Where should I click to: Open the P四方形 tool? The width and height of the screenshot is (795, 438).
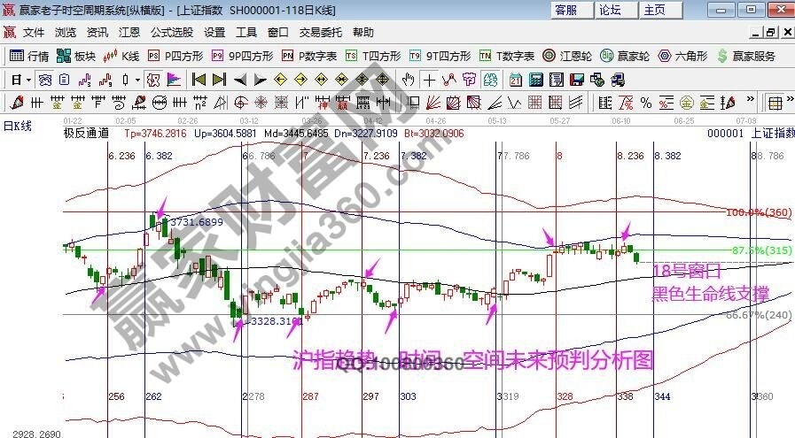(x=175, y=56)
